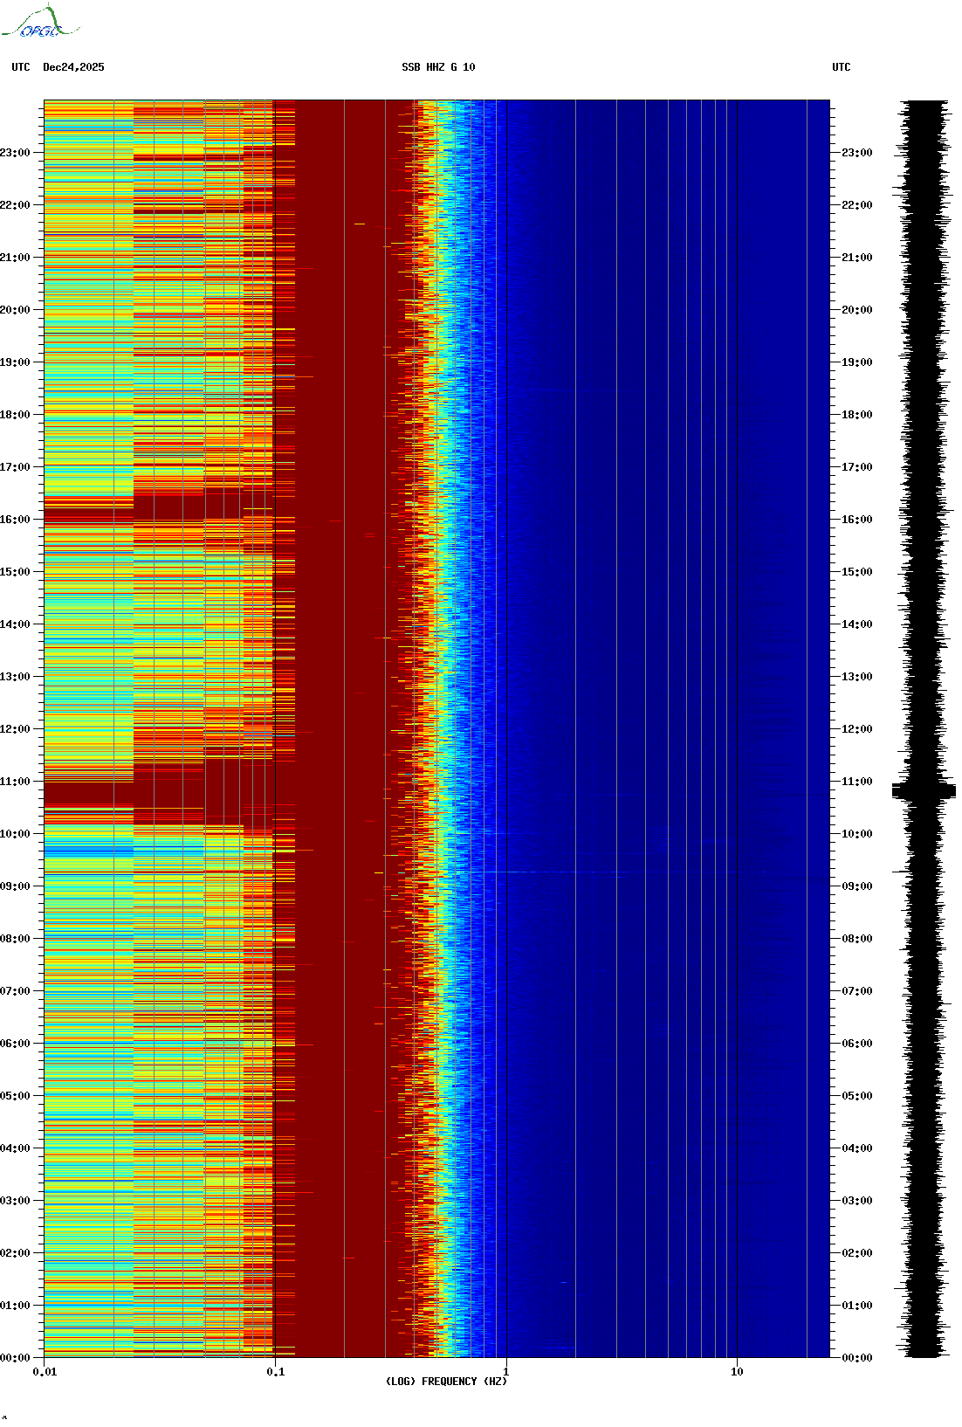This screenshot has height=1427, width=962.
Task: Click the UTC label beside the date
Action: click(21, 67)
